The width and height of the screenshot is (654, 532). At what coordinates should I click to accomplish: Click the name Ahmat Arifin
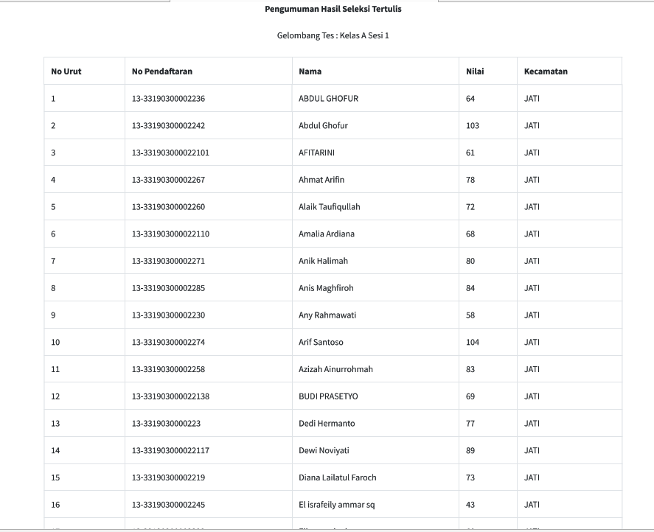[321, 180]
